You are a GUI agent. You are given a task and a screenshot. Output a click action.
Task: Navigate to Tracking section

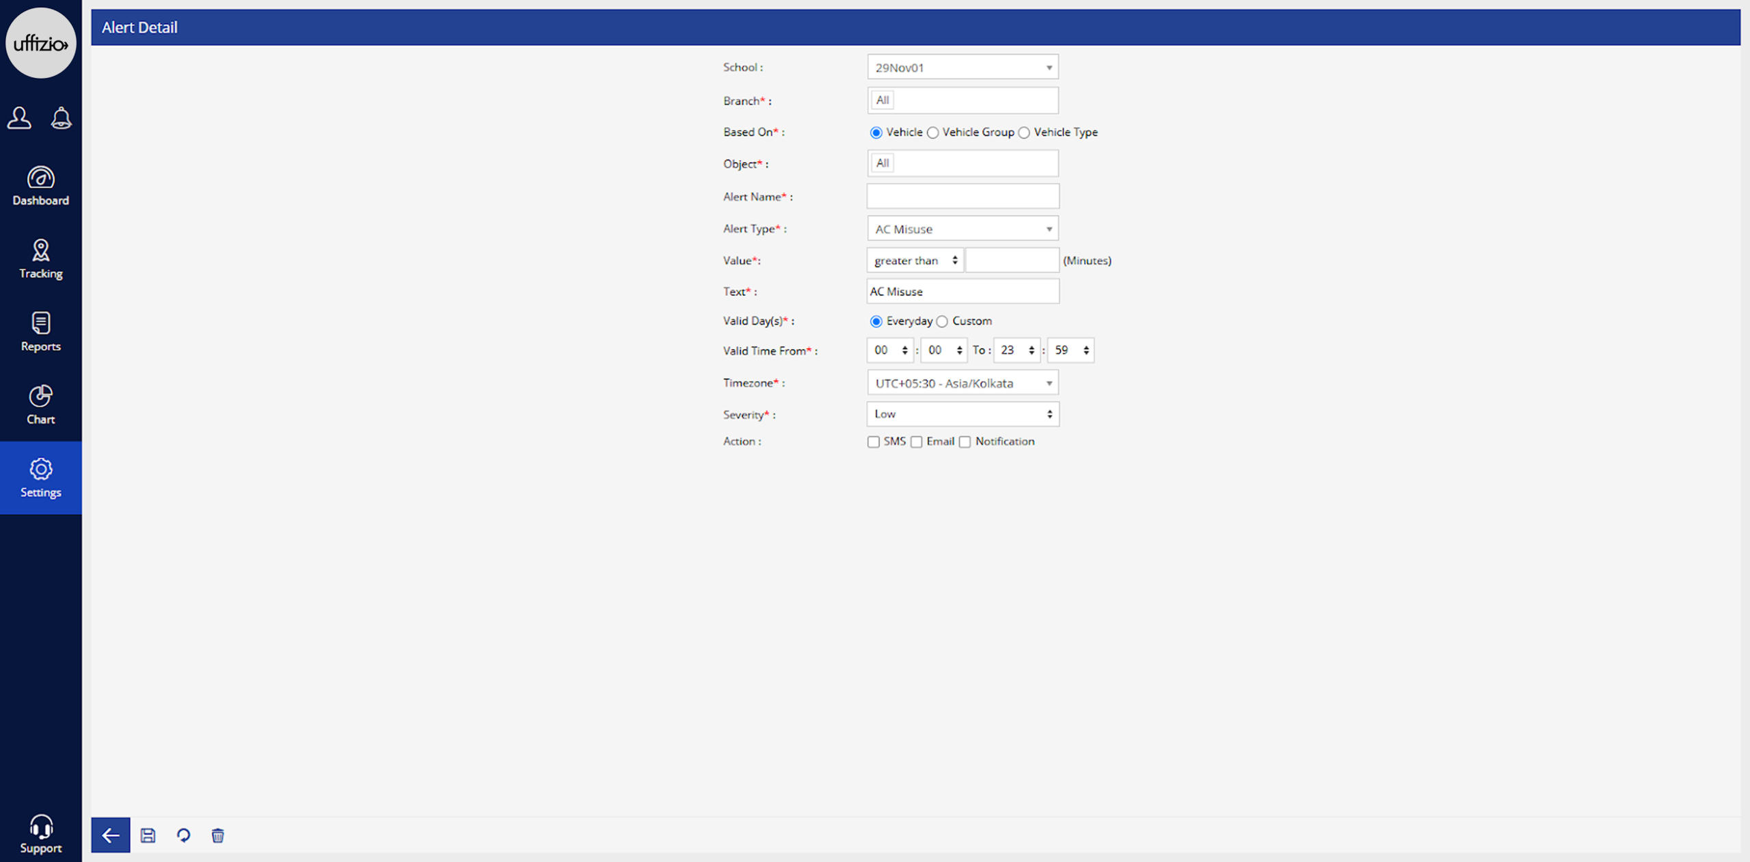point(40,259)
